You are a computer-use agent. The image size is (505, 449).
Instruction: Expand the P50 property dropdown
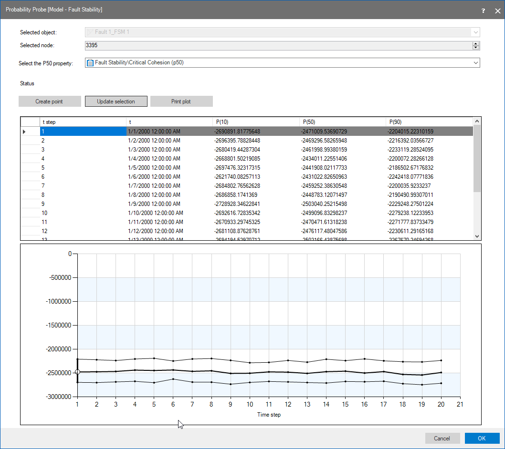475,62
